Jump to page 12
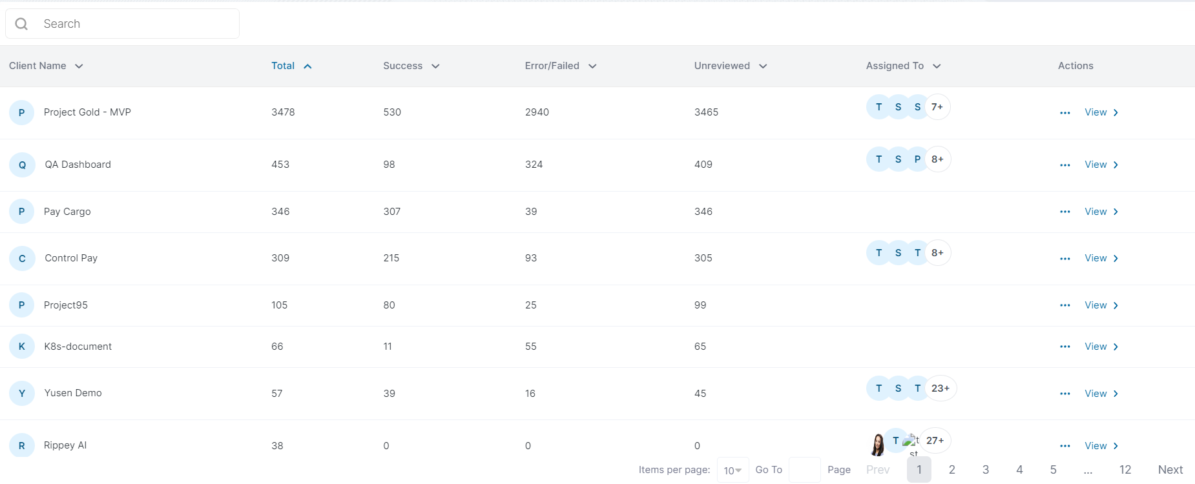Screen dimensions: 1195x484 1125,470
